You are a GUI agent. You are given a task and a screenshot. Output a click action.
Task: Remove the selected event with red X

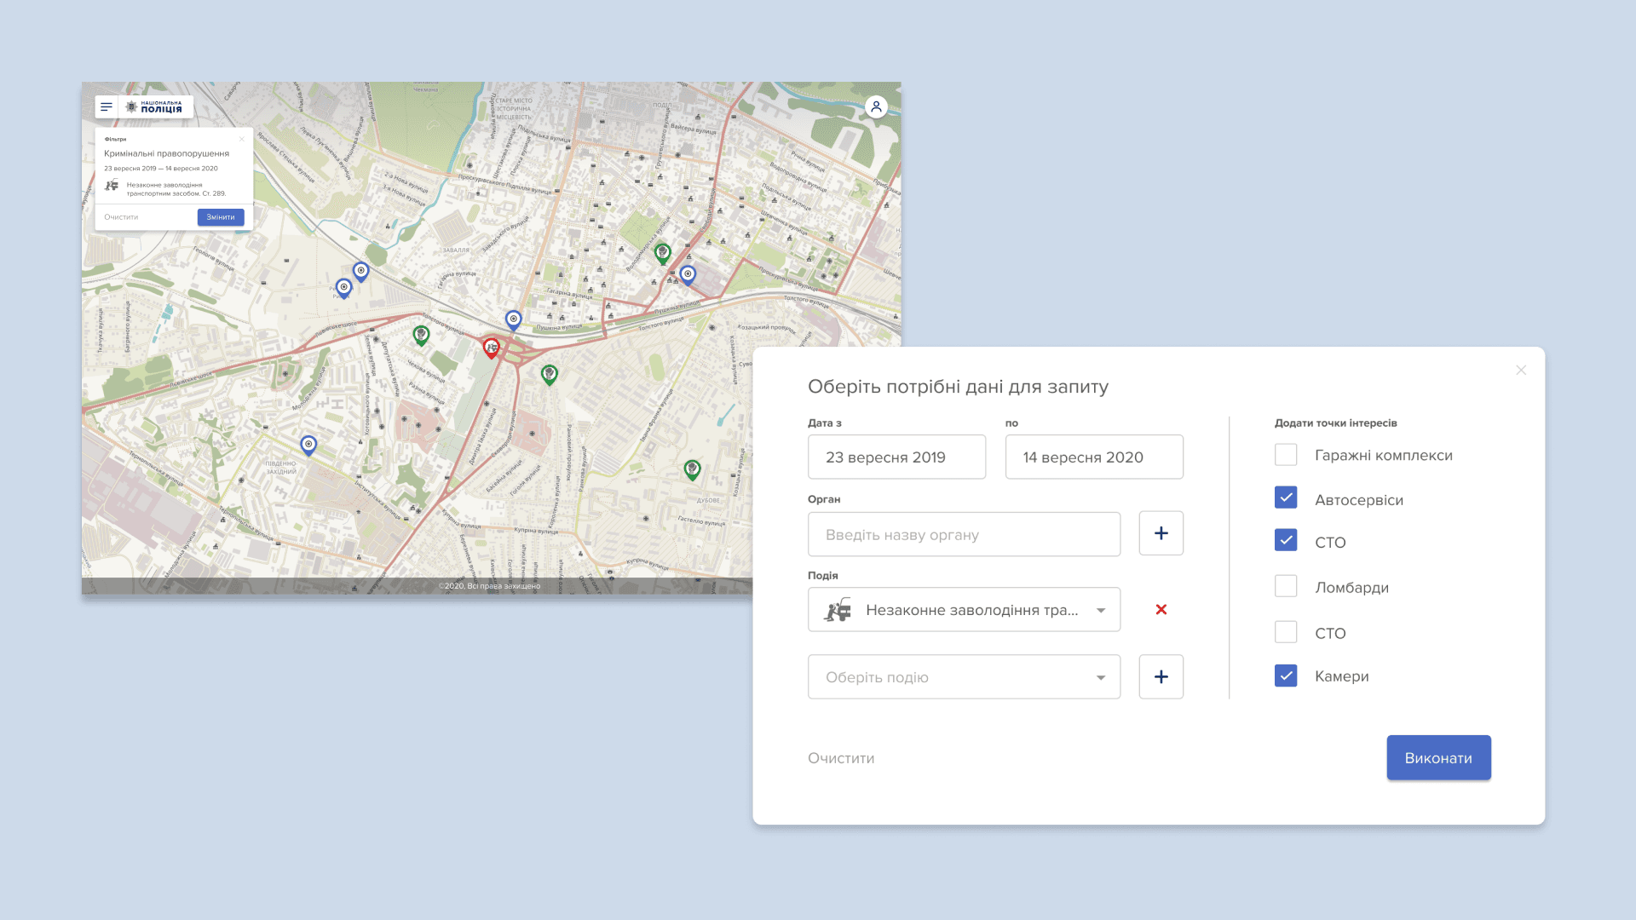point(1161,610)
